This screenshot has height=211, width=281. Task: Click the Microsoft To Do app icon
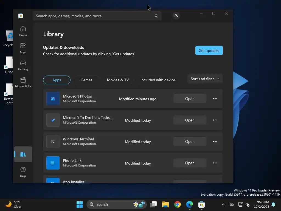point(53,120)
